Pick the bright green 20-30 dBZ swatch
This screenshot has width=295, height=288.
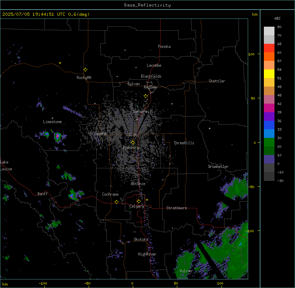(269, 142)
